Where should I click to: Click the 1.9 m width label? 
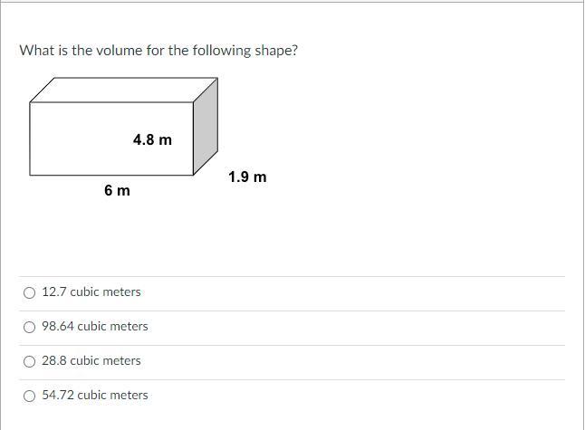248,177
